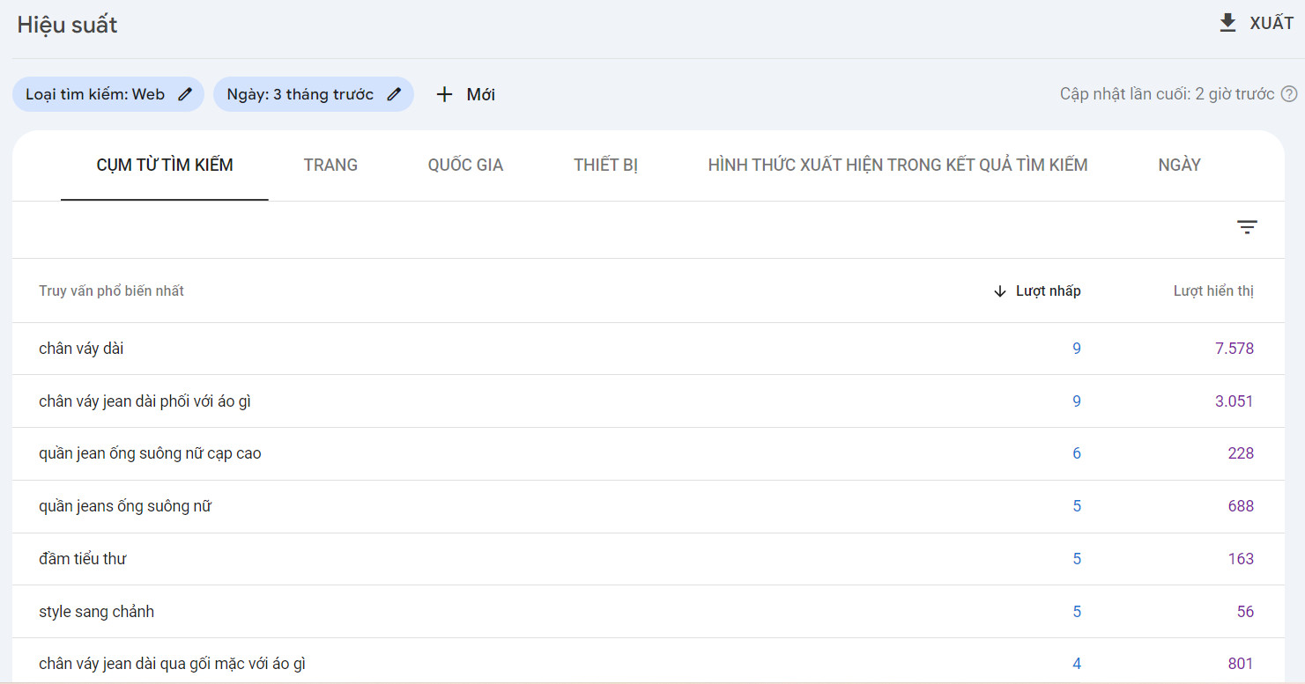Select query 'quần jean ống suông nữ cạp cao'
This screenshot has width=1305, height=684.
pyautogui.click(x=150, y=454)
